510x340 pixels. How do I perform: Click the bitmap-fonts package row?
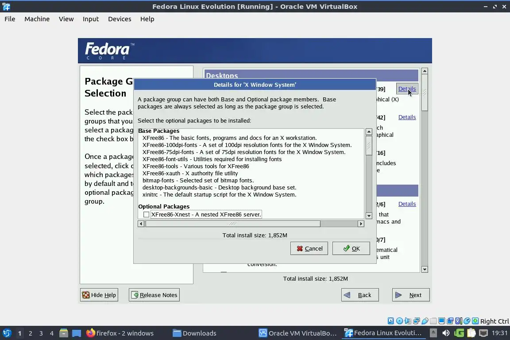198,180
